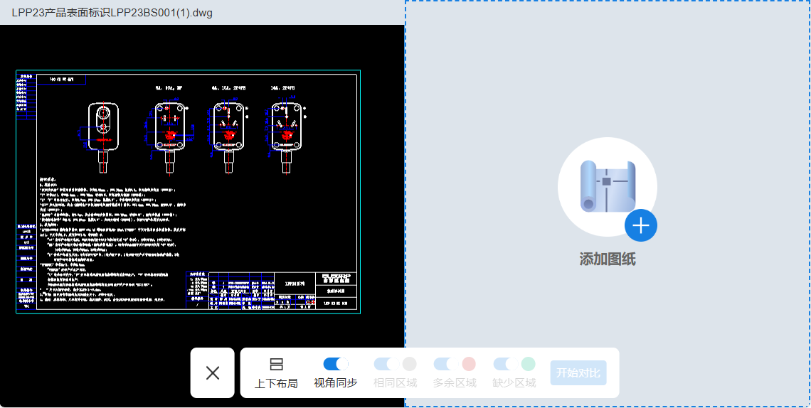Pick the red color swatch for 多余区域
811x408 pixels.
tap(469, 364)
